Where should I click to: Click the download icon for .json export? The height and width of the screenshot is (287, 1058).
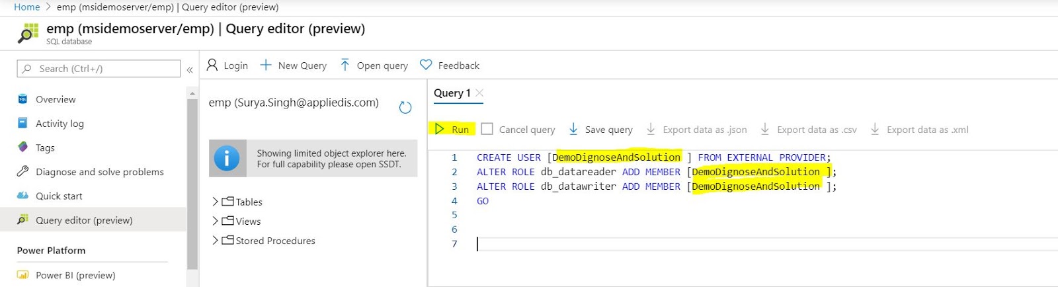651,129
